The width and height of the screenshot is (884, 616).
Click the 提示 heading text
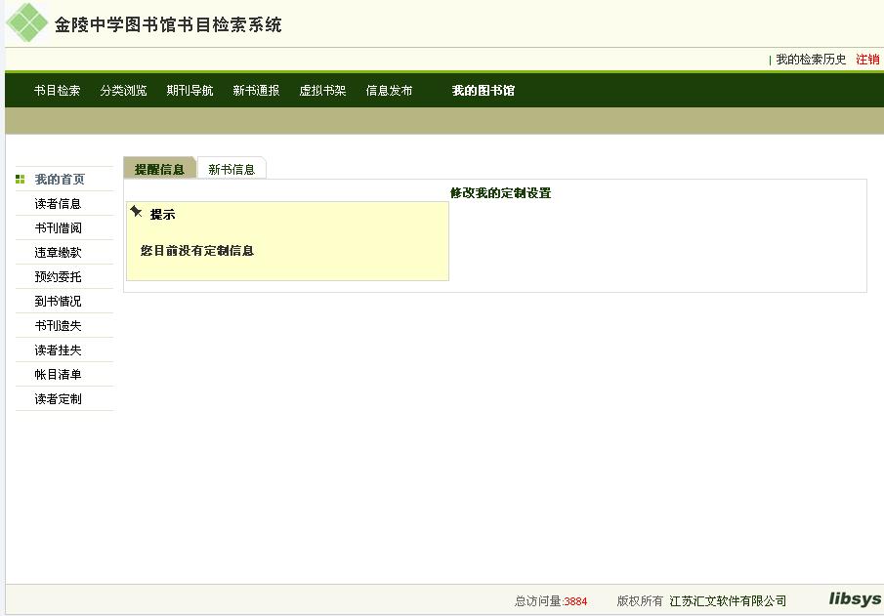(162, 214)
